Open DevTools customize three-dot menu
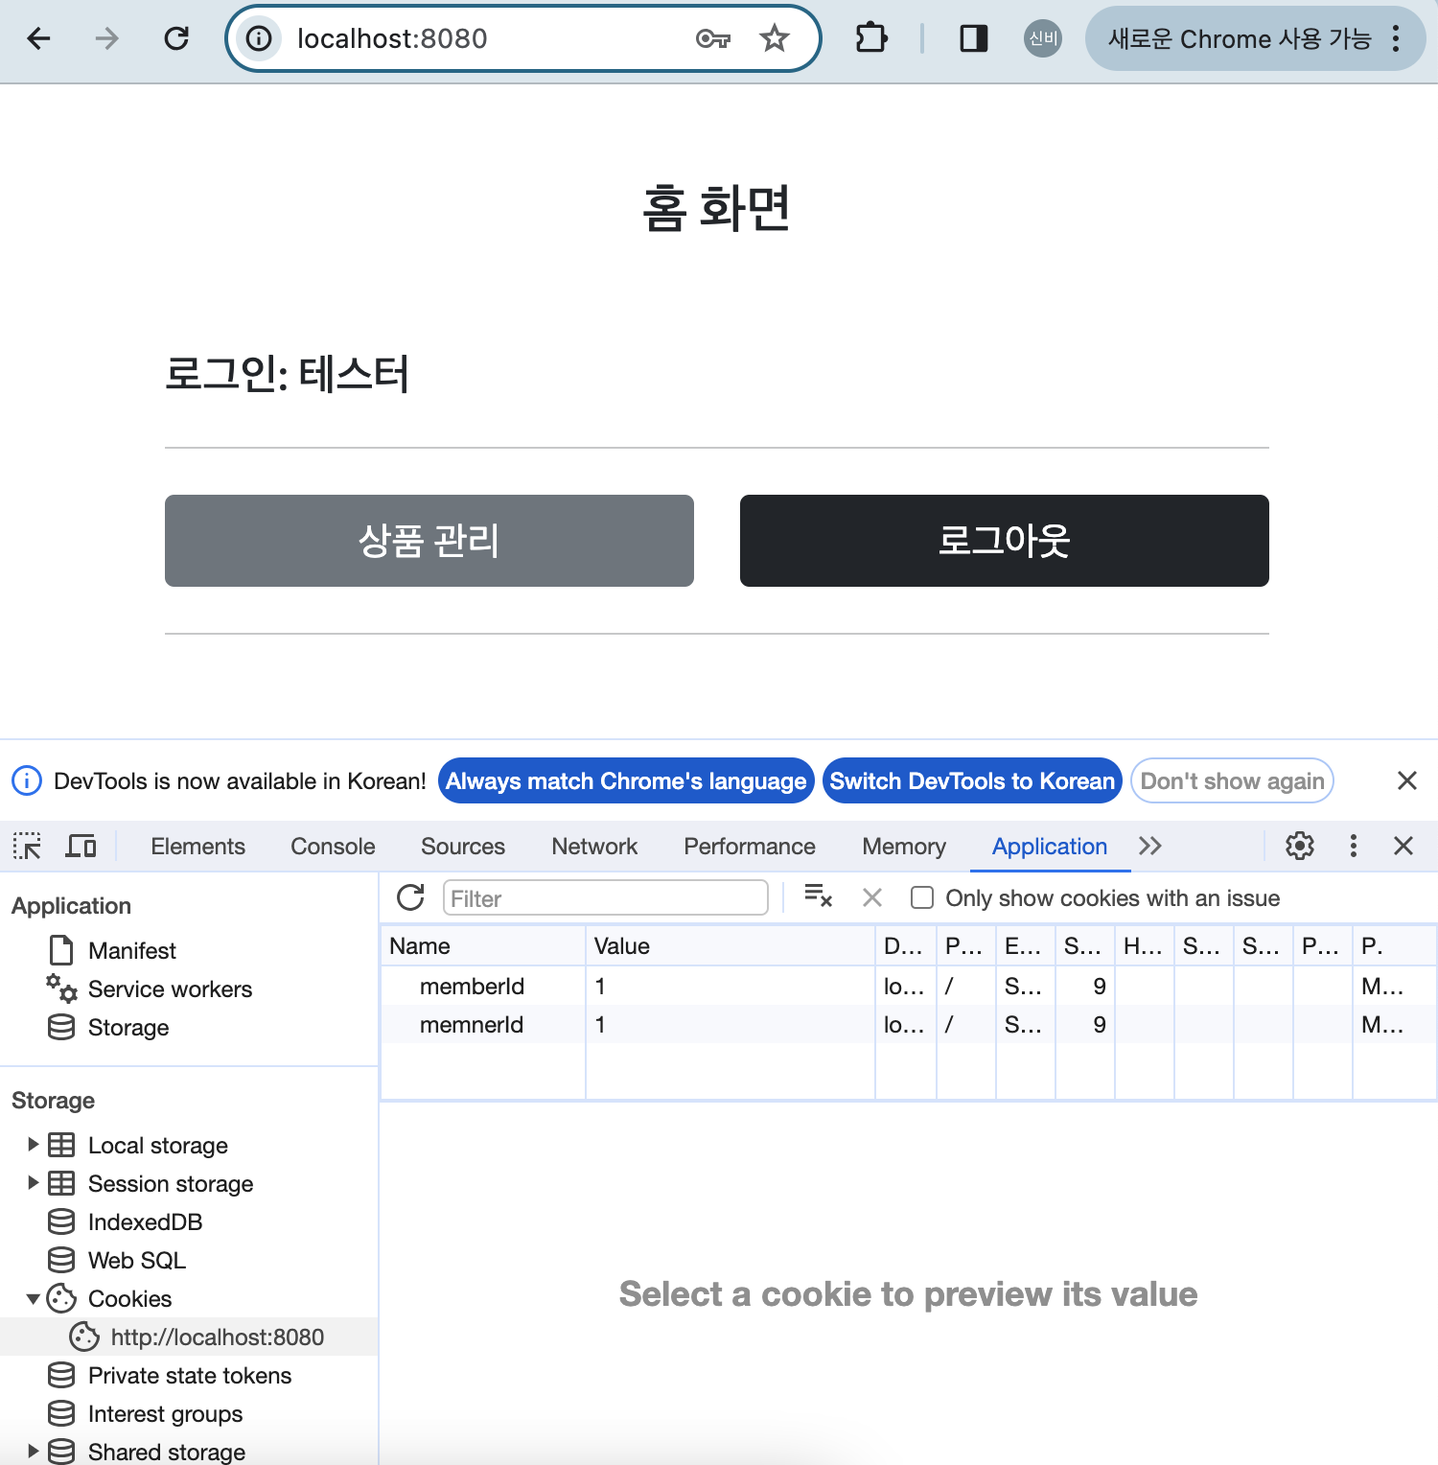The height and width of the screenshot is (1465, 1438). [1354, 846]
